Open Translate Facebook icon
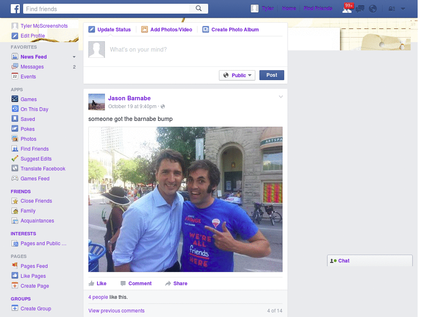This screenshot has width=423, height=317. 15,168
